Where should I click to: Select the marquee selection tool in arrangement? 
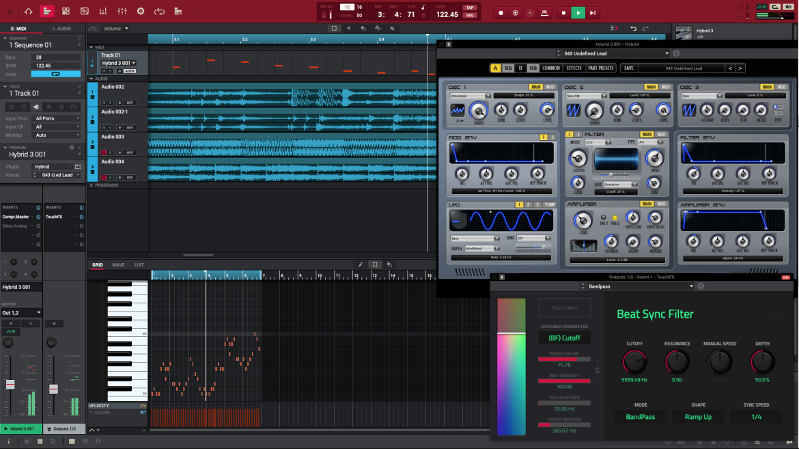click(x=334, y=29)
